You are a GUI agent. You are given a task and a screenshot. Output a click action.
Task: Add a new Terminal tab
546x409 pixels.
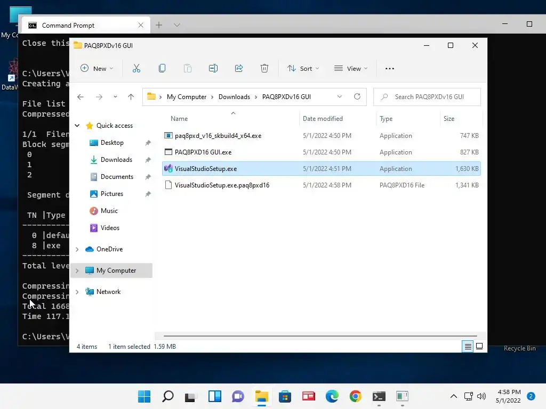pyautogui.click(x=159, y=25)
